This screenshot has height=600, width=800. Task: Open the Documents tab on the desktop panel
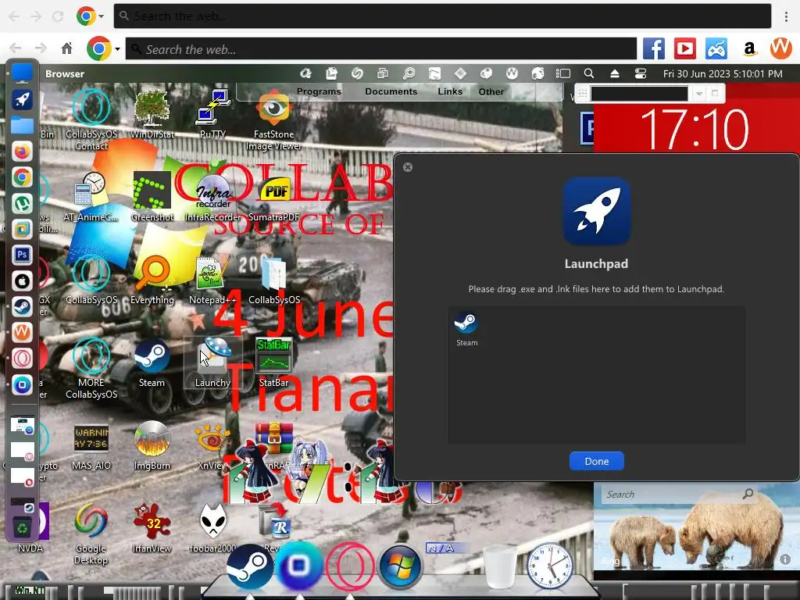[391, 91]
